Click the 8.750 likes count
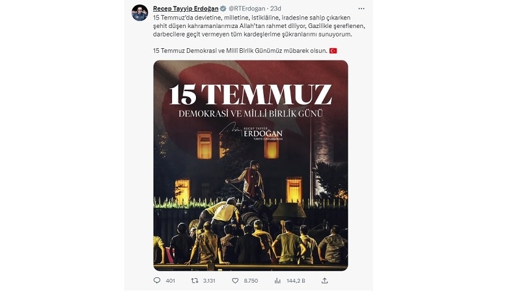The image size is (521, 293). (x=251, y=281)
